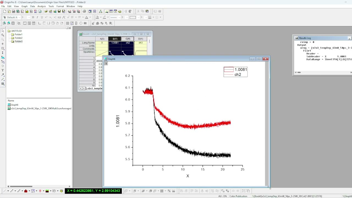
Task: Click the Print toolbar icon
Action: [x=84, y=11]
